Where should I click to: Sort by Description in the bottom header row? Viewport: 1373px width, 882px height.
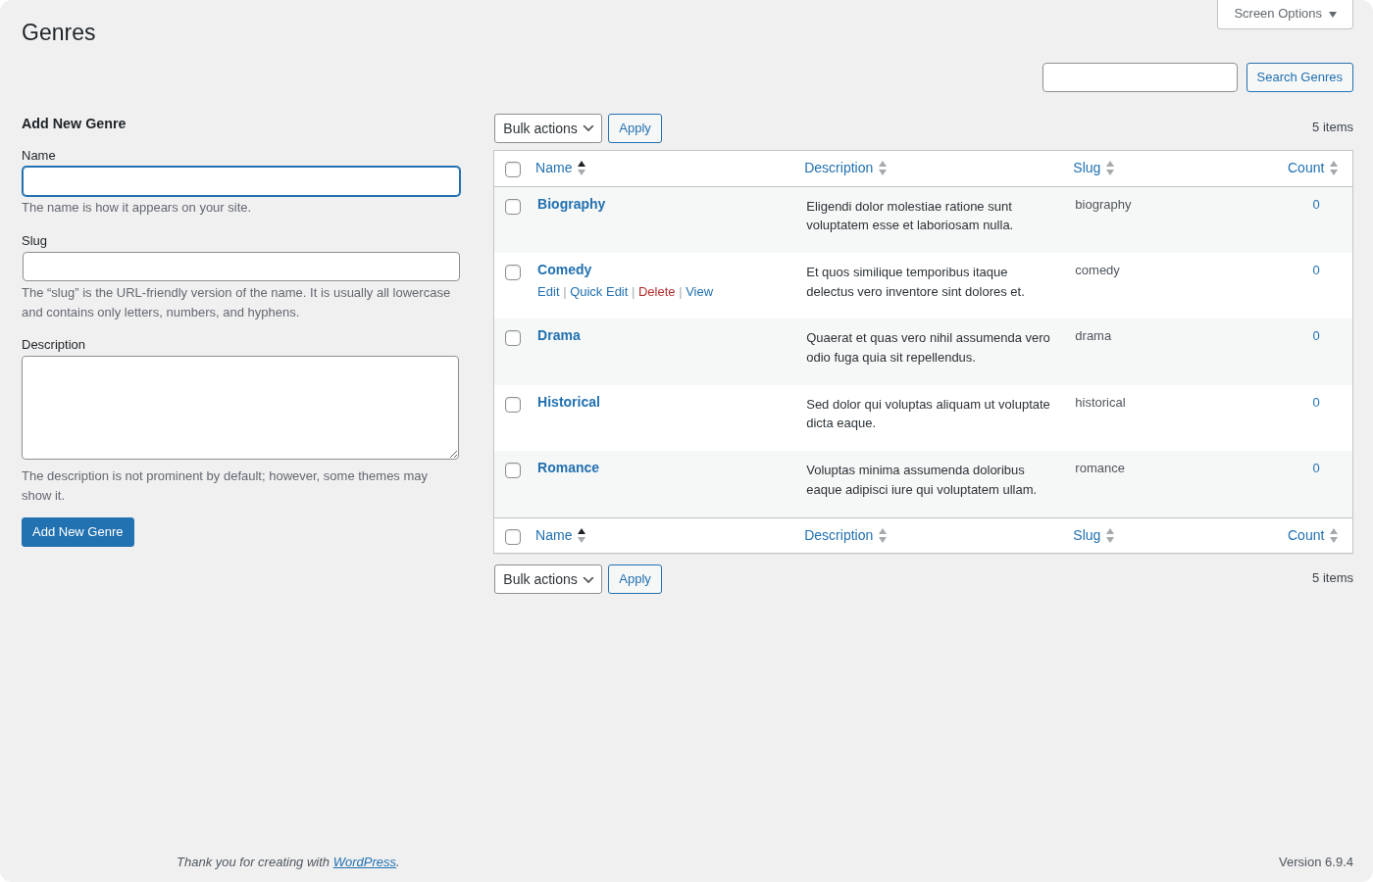pyautogui.click(x=839, y=535)
